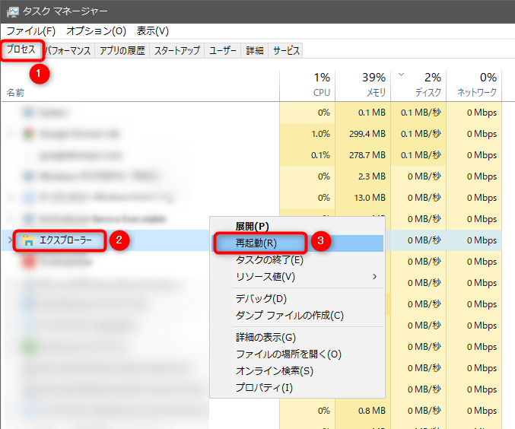515x429 pixels.
Task: Choose ダンプ ファイルの作成(C)
Action: 297,316
